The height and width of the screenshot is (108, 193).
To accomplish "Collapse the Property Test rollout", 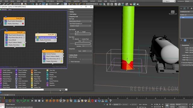I will [80, 16].
